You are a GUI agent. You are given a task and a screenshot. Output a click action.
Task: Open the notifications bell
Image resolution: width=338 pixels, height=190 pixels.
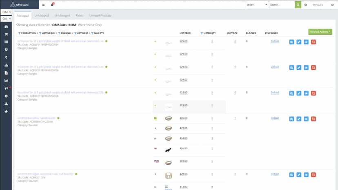52,4
